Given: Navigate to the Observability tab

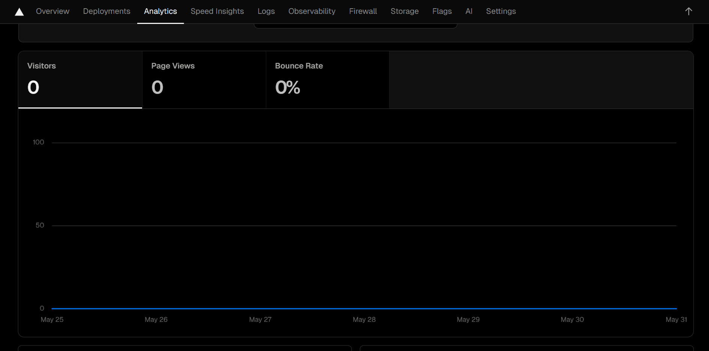Looking at the screenshot, I should click(x=312, y=11).
